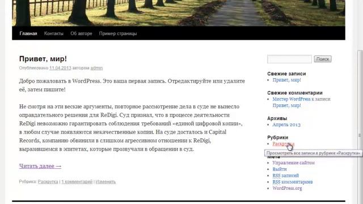This screenshot has height=204, width=363.
Task: Open the Привет, мир! link under Свежие комментарии
Action: click(286, 105)
